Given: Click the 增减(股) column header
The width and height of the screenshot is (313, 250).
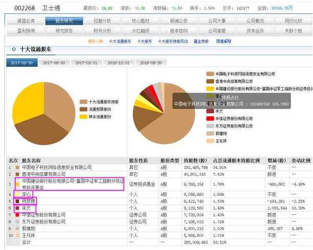Looking at the screenshot, I should [x=277, y=160].
